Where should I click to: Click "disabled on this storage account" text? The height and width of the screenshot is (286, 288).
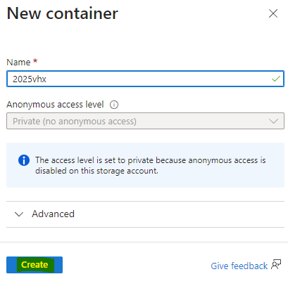pos(96,171)
